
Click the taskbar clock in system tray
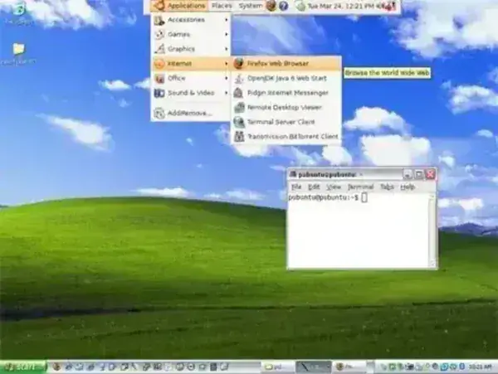coord(481,367)
